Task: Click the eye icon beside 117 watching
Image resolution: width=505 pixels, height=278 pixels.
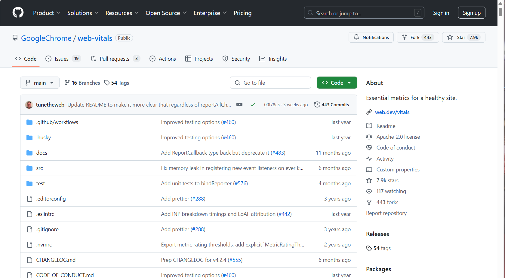Action: click(x=369, y=191)
